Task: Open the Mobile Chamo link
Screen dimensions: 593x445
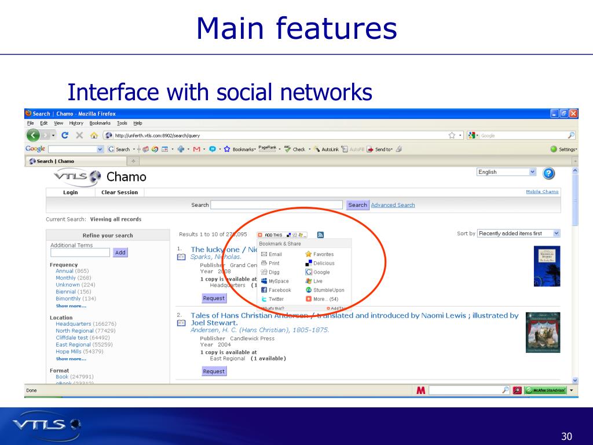Action: pos(542,192)
